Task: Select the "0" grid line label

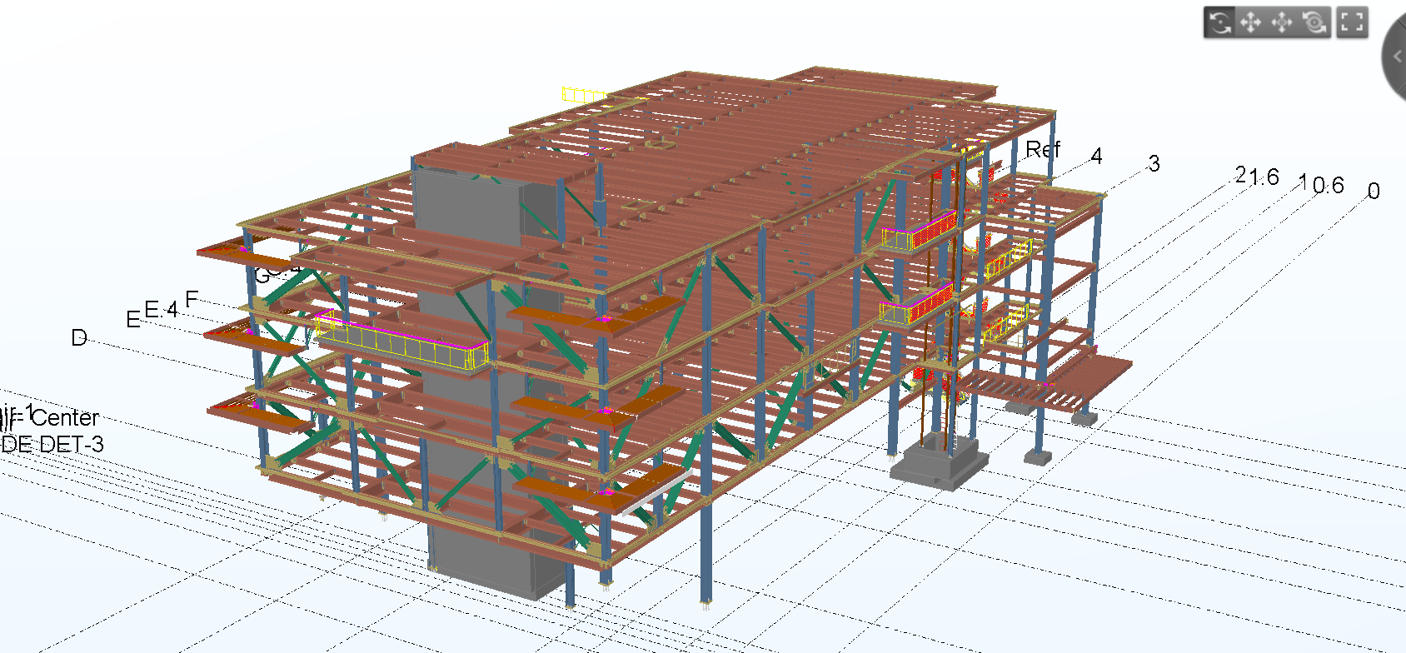Action: point(1374,192)
